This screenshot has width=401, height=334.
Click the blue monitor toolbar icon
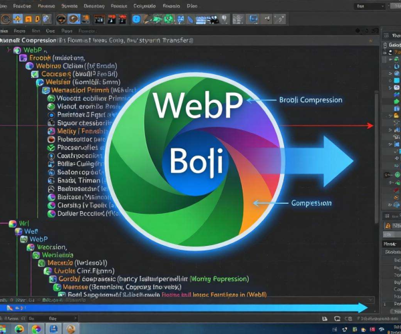point(253,19)
